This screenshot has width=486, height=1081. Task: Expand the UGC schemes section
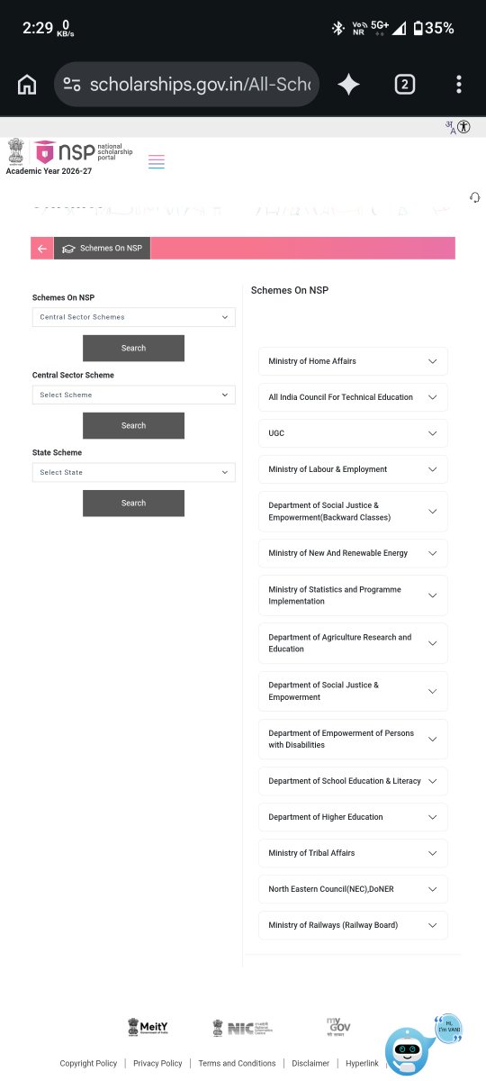click(x=353, y=433)
